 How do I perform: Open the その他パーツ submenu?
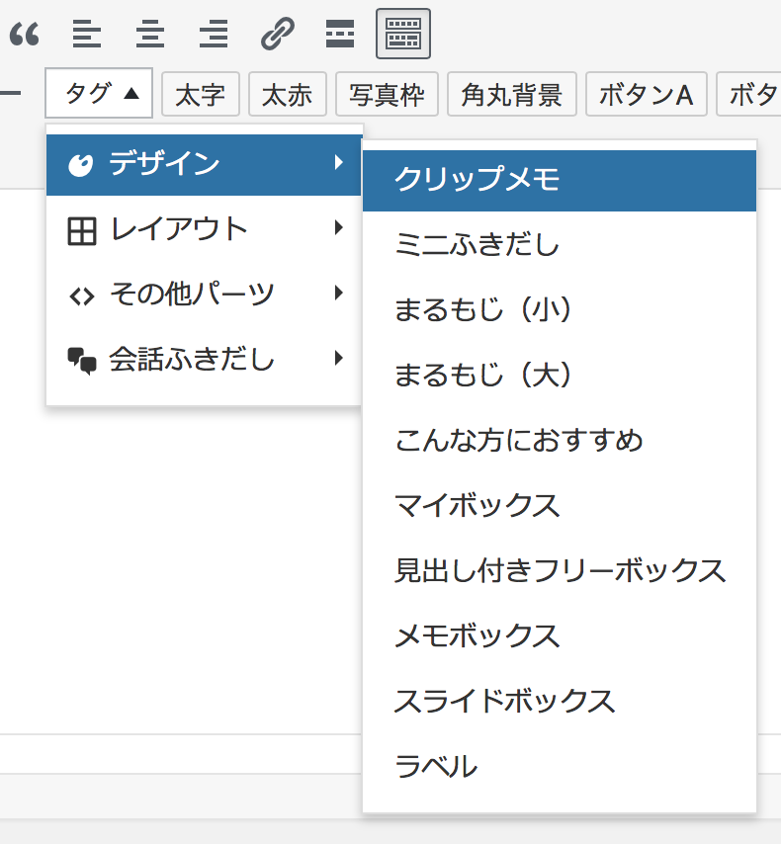click(x=204, y=295)
